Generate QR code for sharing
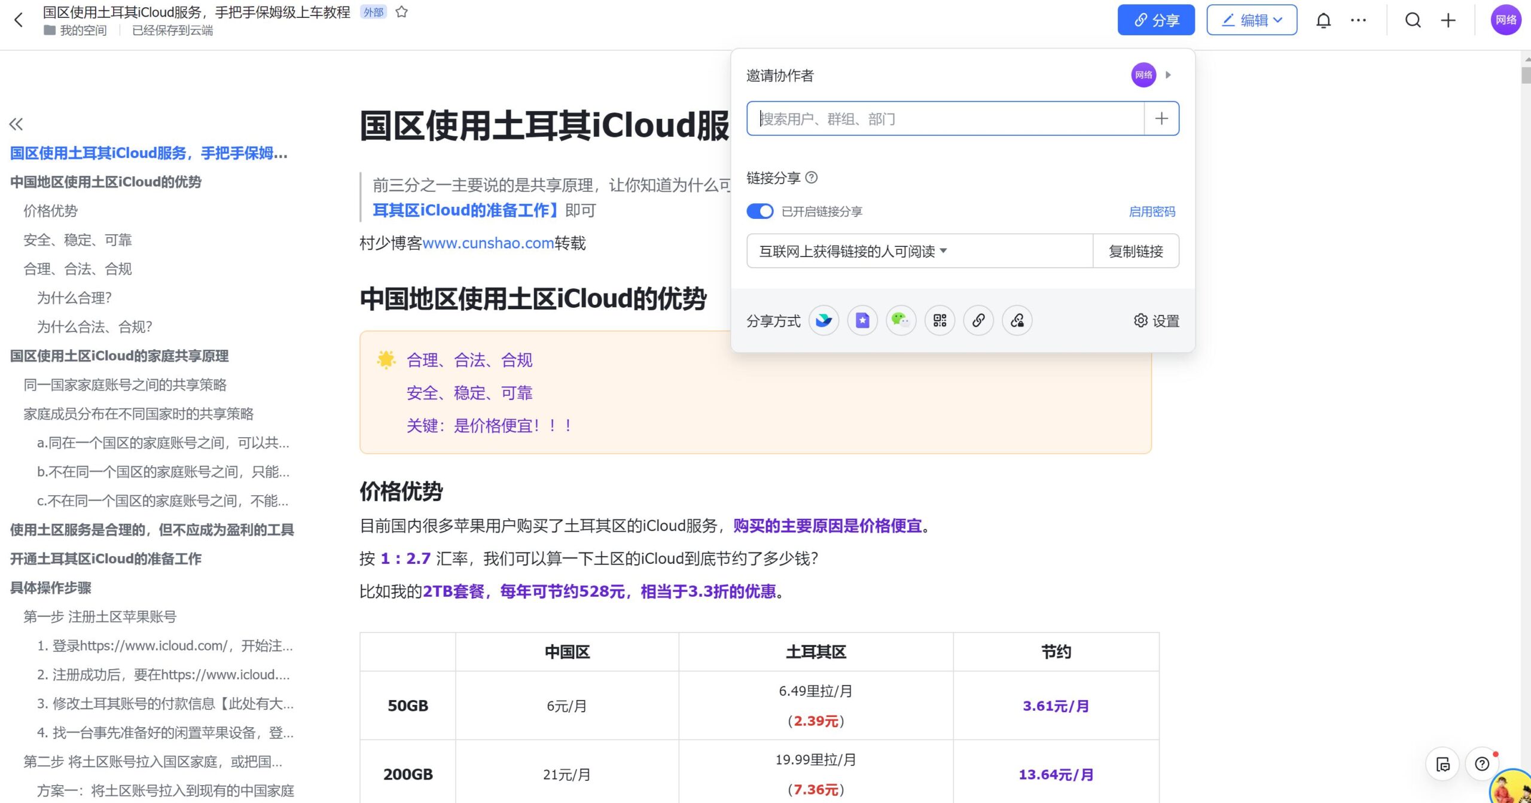 tap(940, 320)
